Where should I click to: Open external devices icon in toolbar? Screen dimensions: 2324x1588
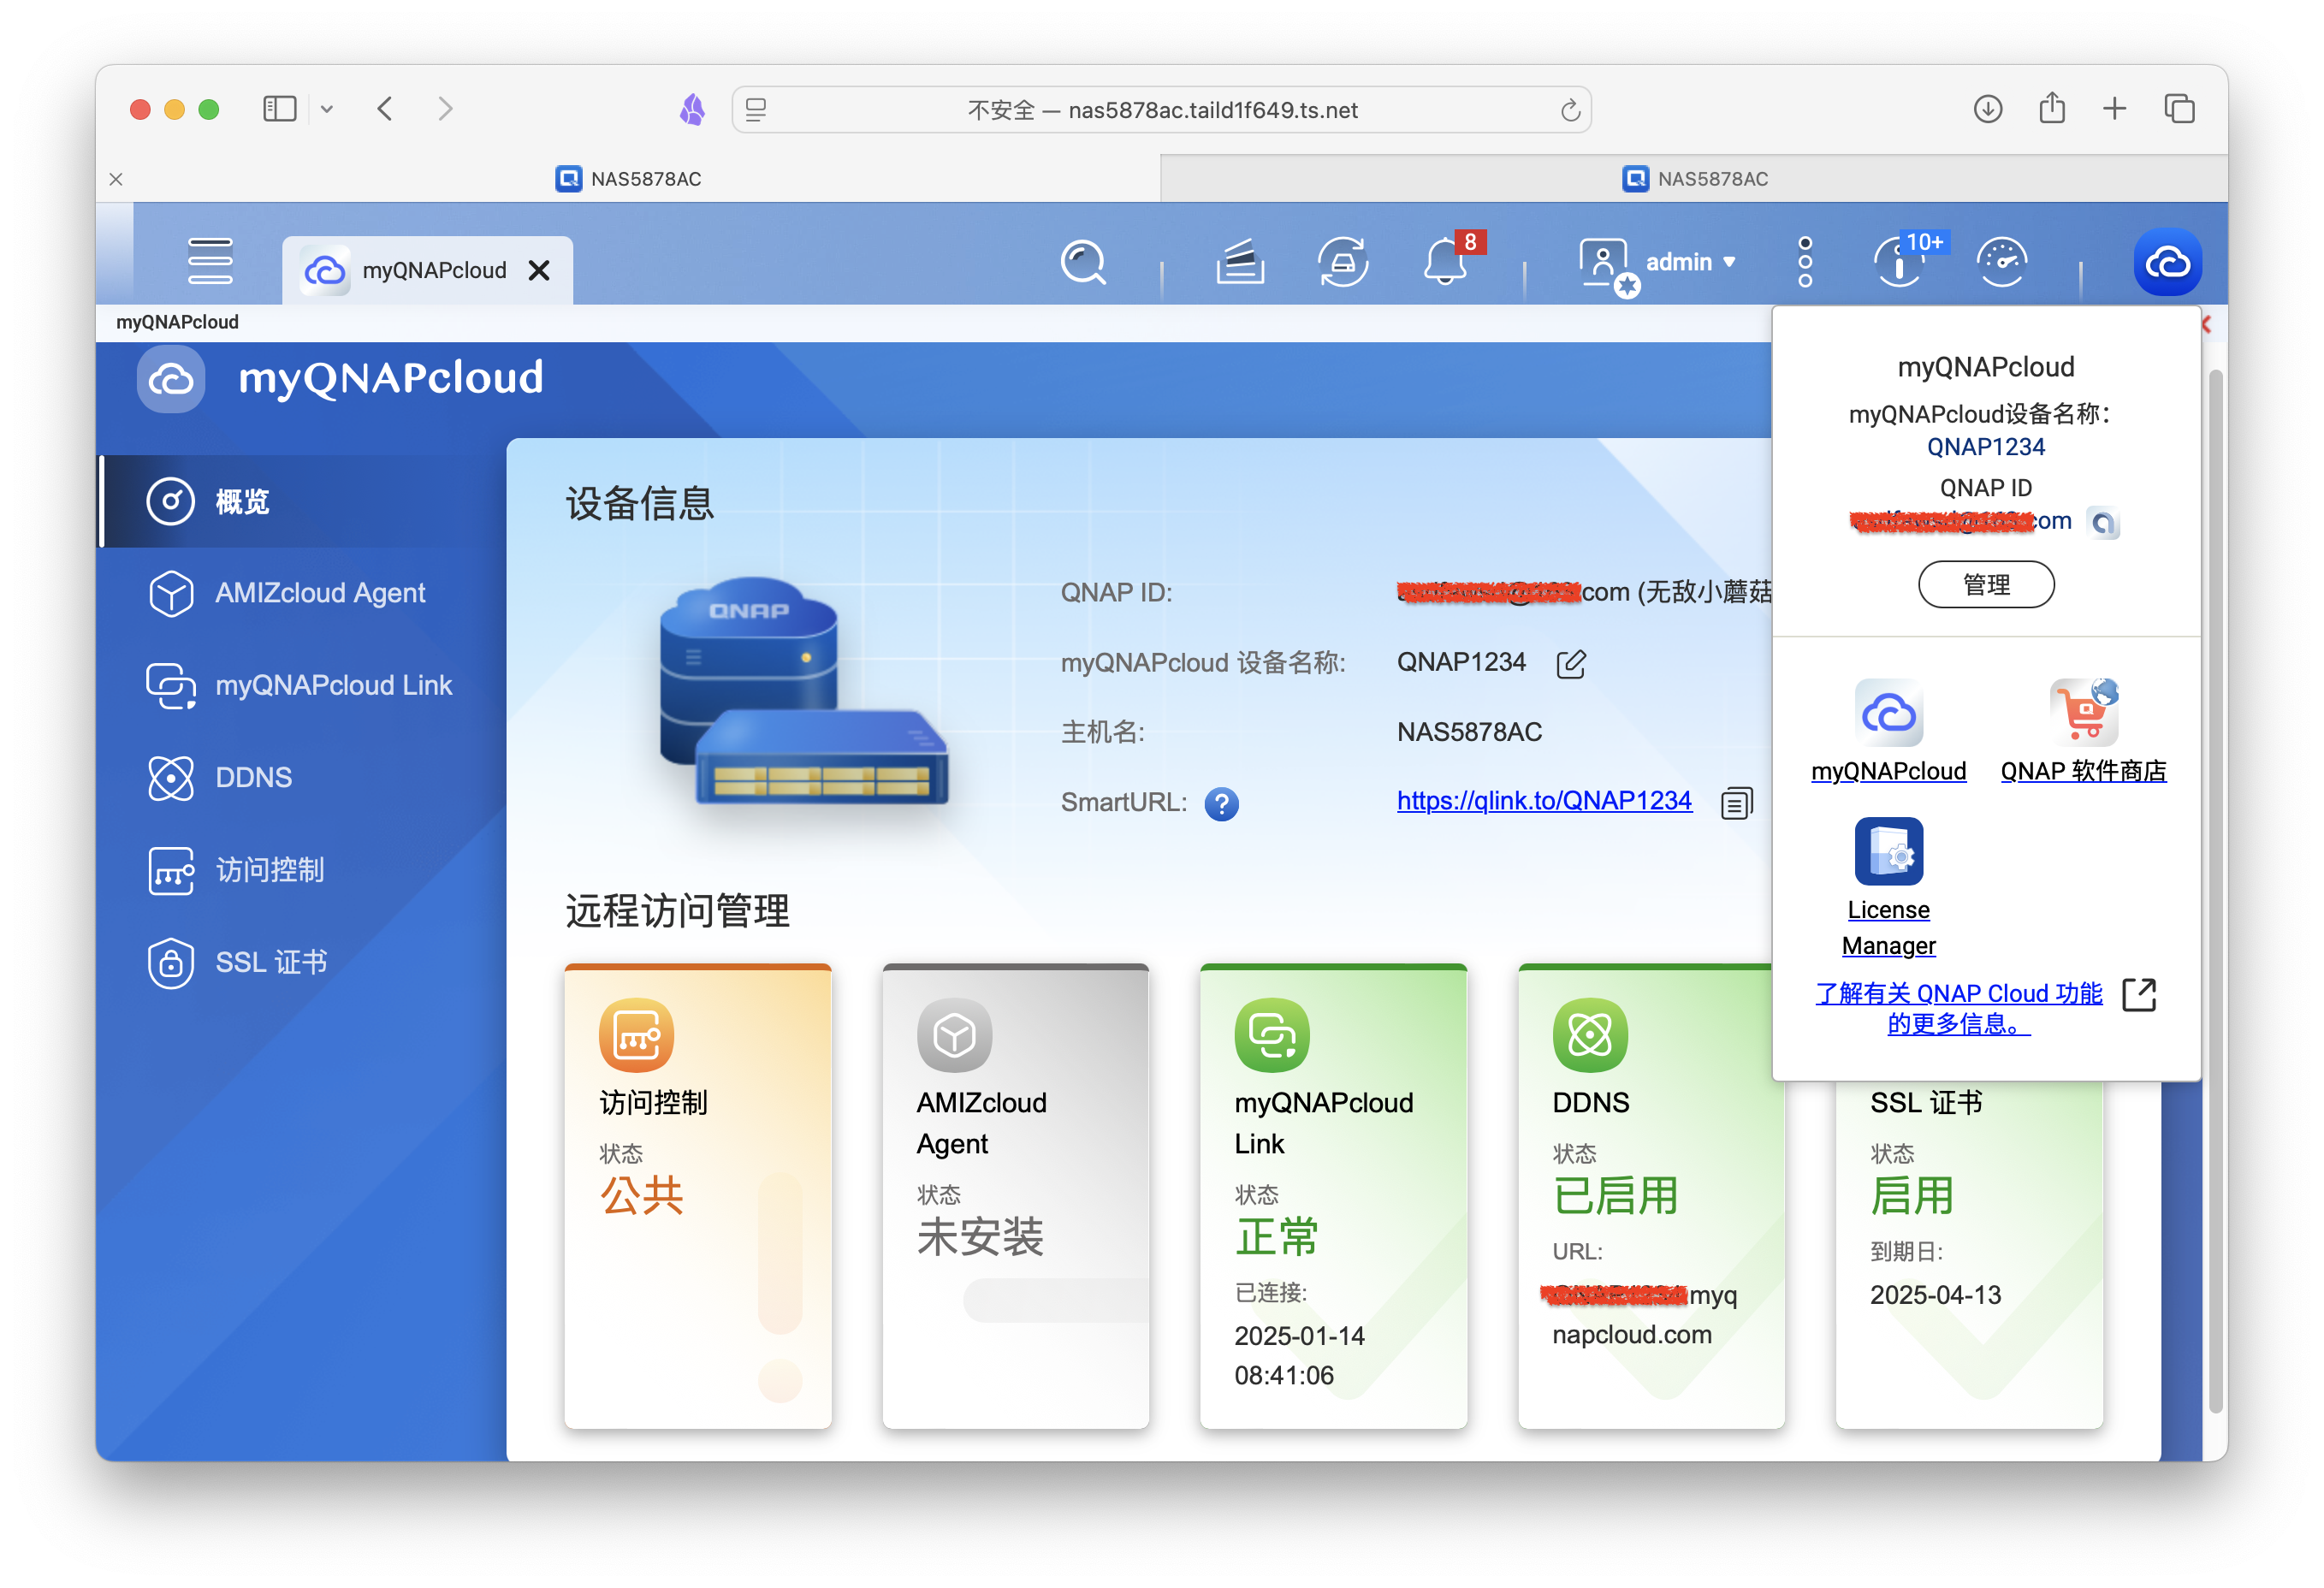pos(1343,263)
